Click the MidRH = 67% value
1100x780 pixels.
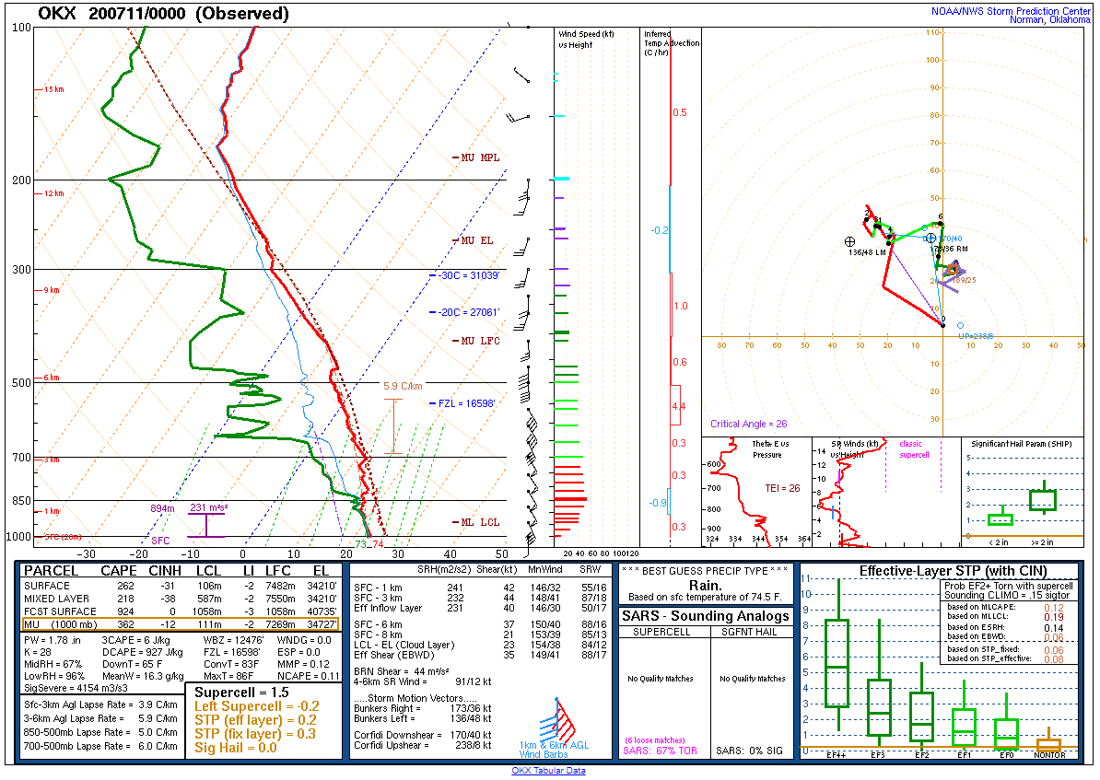coord(53,664)
